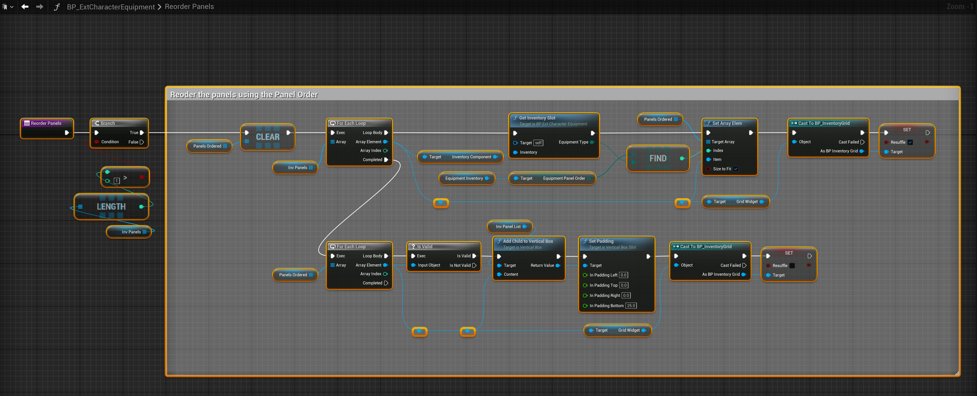Edit the In Padding Bottom 25.0 value field
The image size is (977, 396).
click(631, 306)
